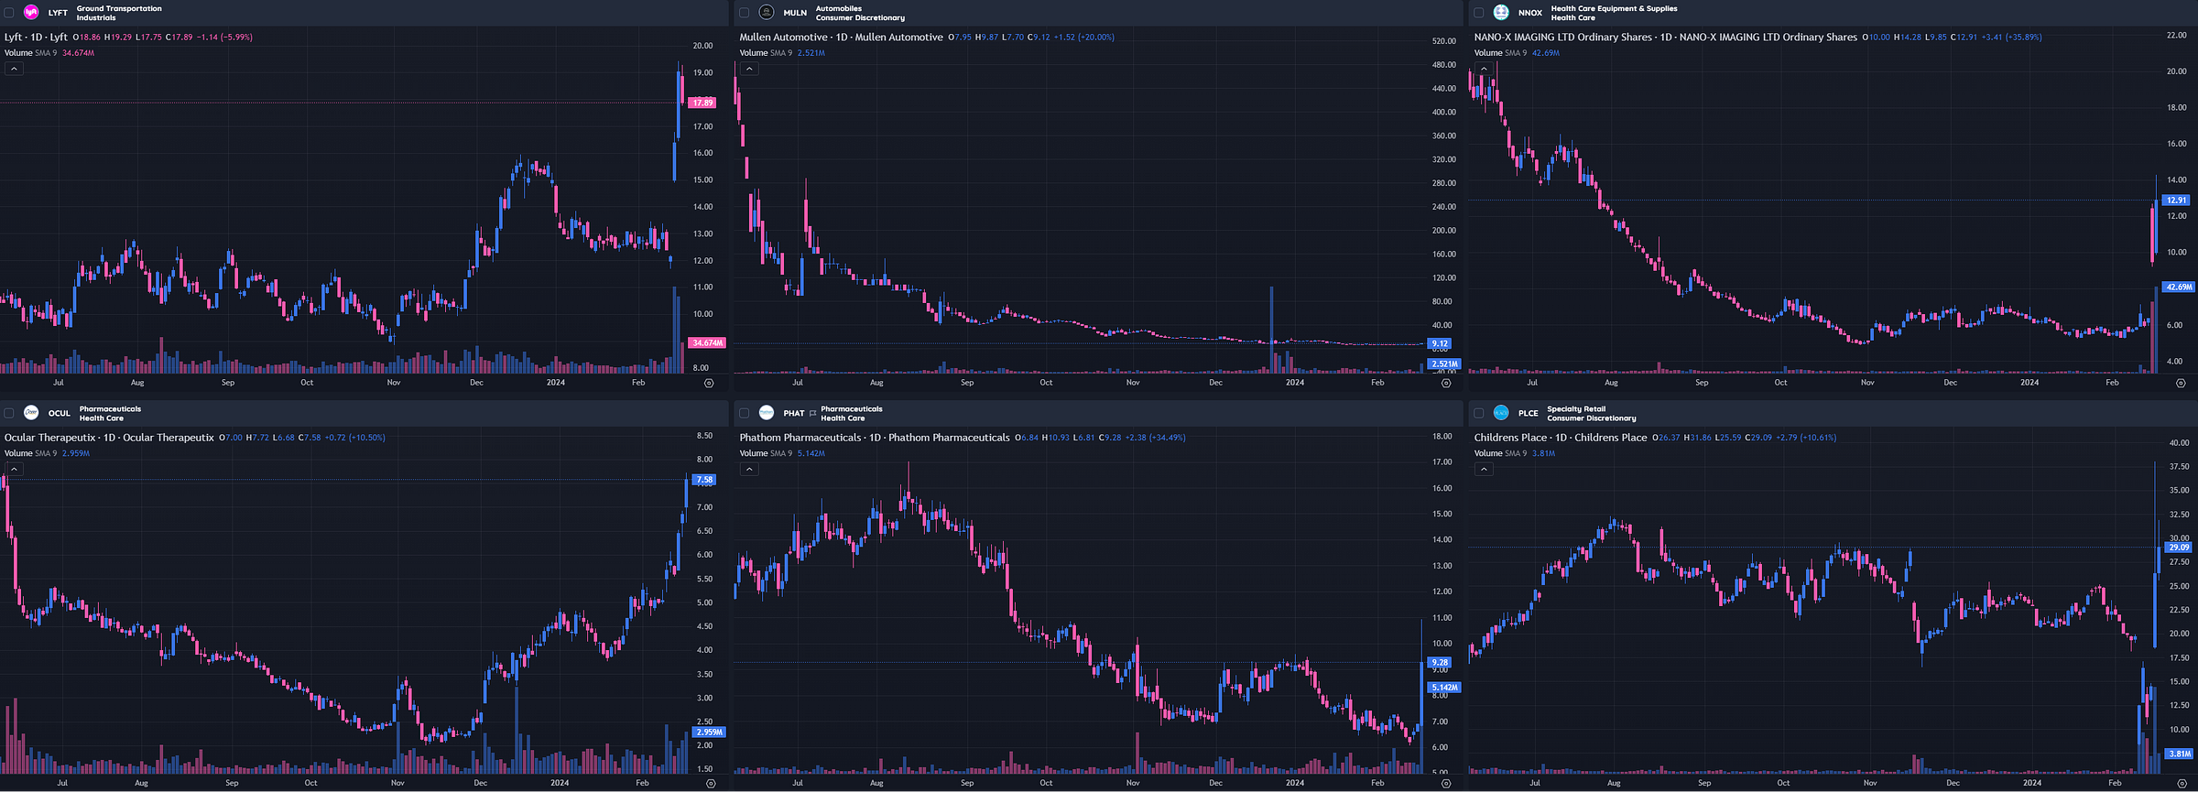
Task: Click the 12.91 last price label on NNOX
Action: 2176,200
